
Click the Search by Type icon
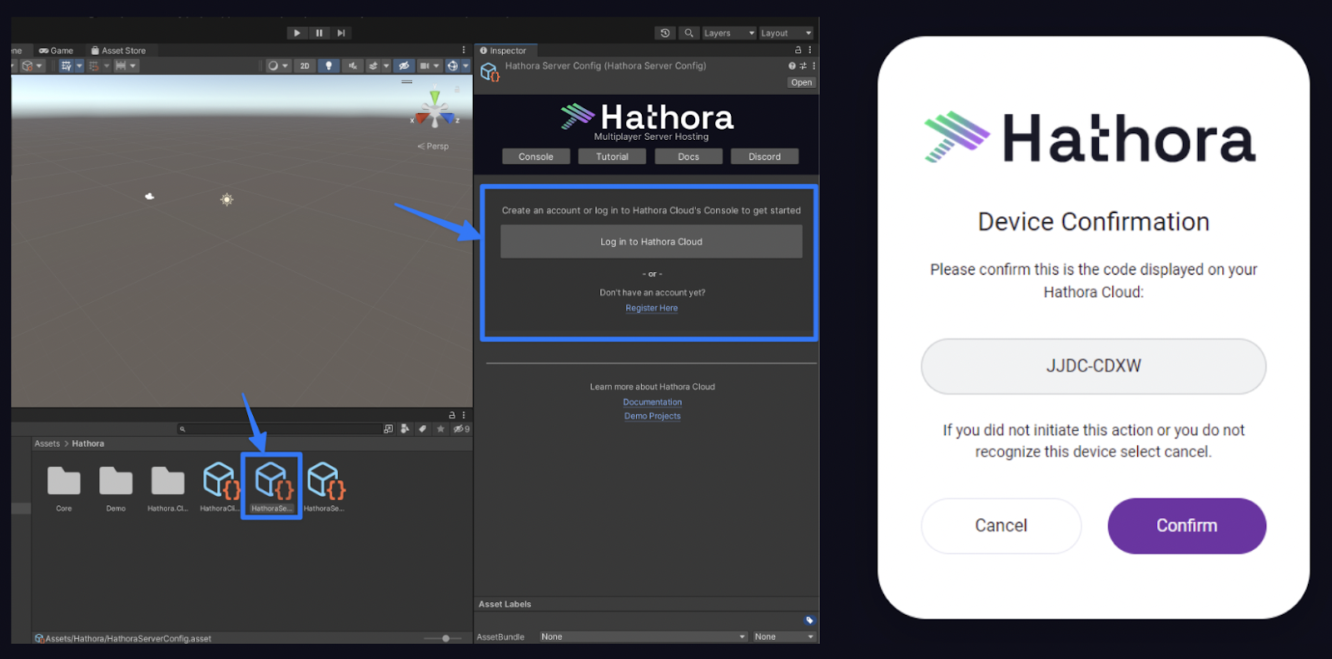[405, 429]
